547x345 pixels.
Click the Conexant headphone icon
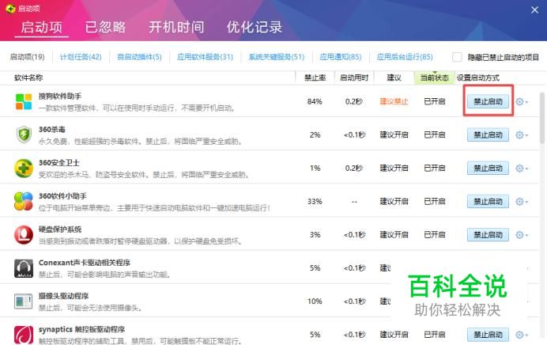(x=24, y=268)
